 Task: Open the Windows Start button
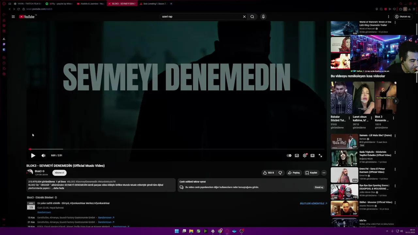177,231
